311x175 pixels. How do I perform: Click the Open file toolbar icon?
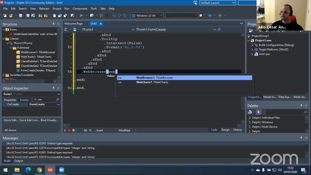tap(11, 16)
